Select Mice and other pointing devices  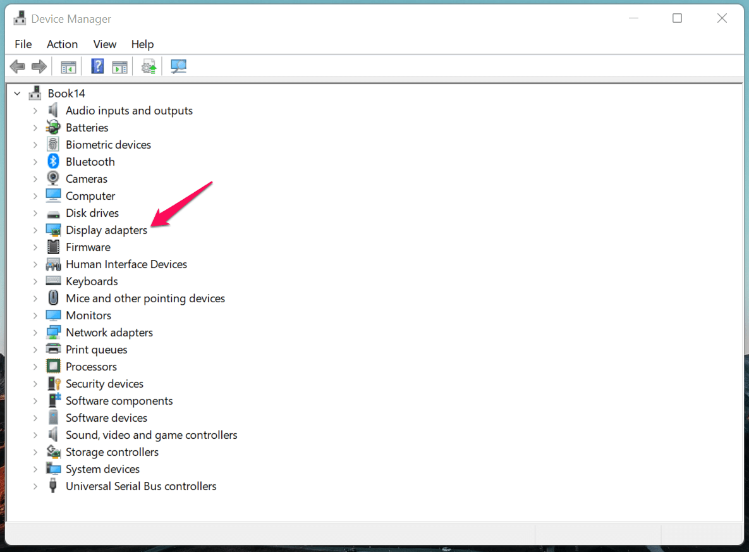click(145, 298)
